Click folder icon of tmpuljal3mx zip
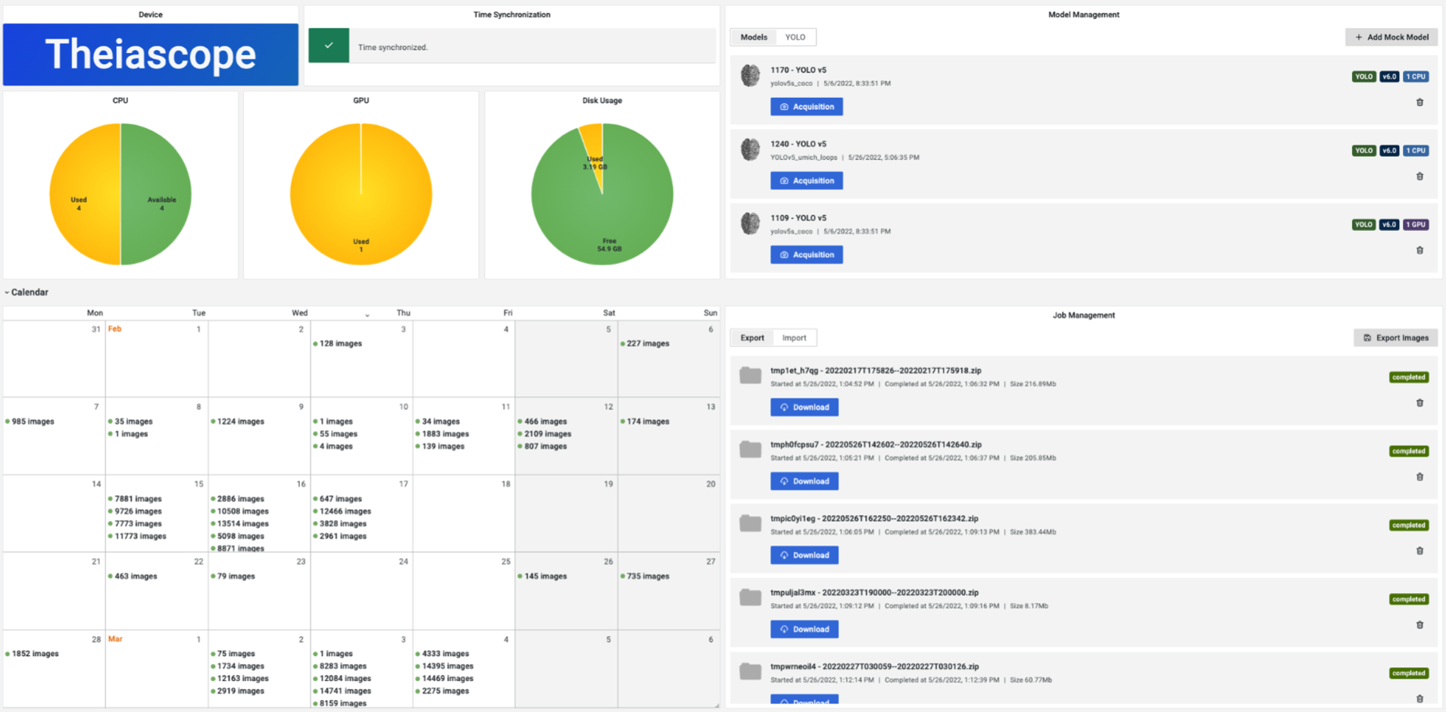The width and height of the screenshot is (1446, 712). click(x=750, y=598)
